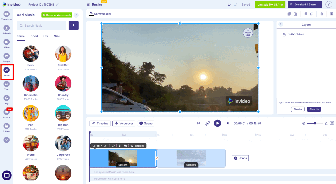Toggle the Timeline view button
Viewport: 336px width, 184px height.
(99, 123)
